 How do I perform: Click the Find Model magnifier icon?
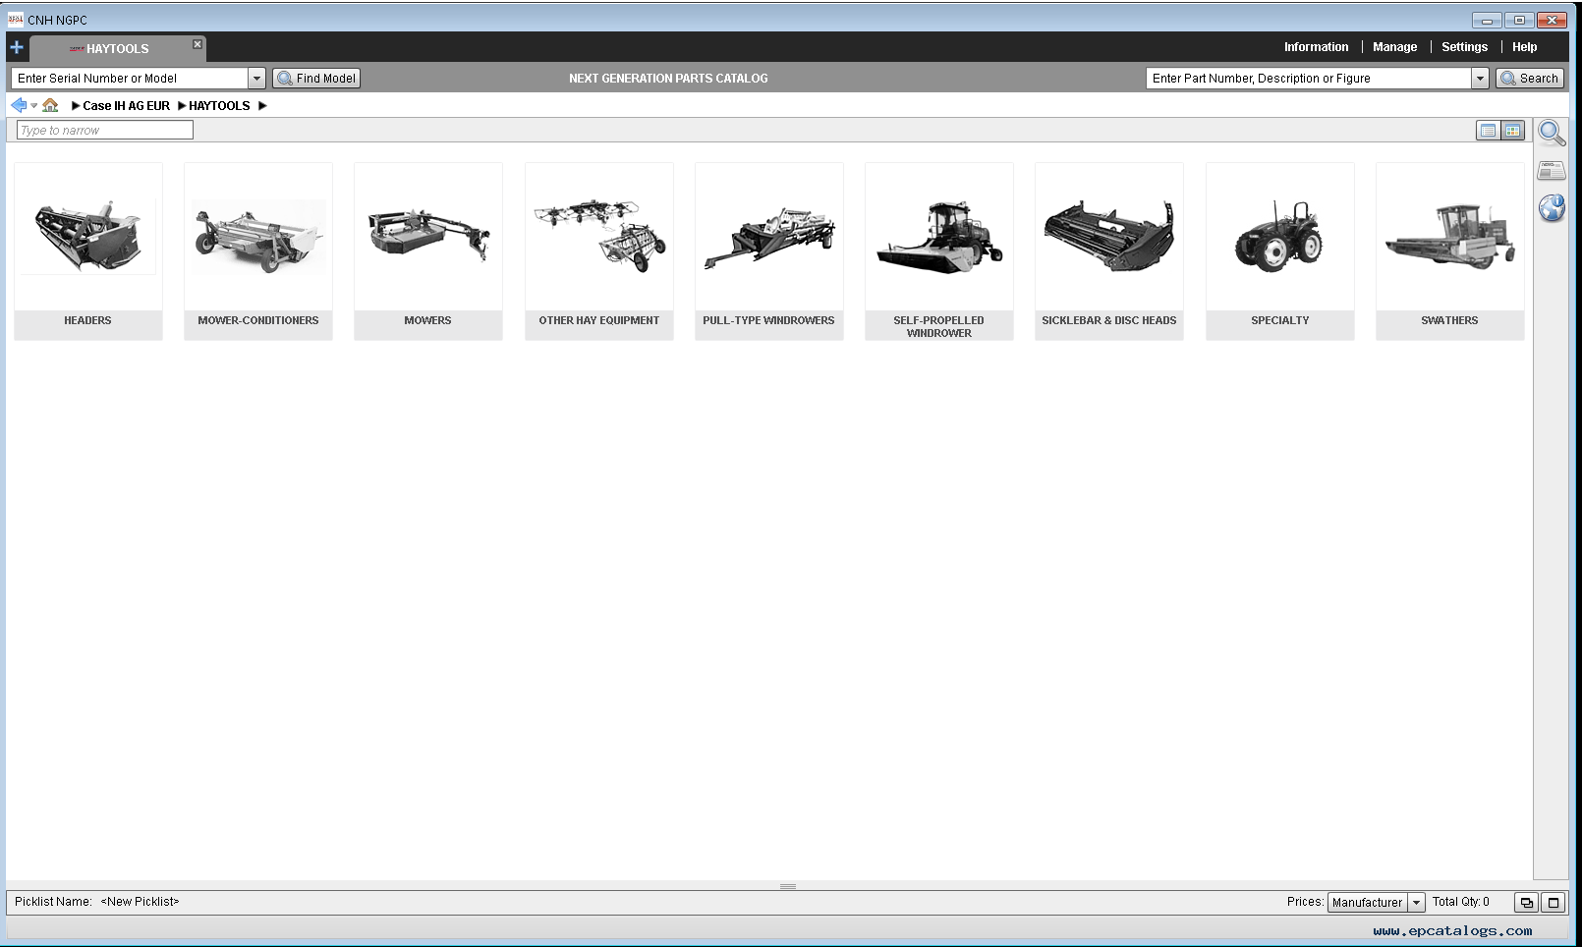pos(285,78)
